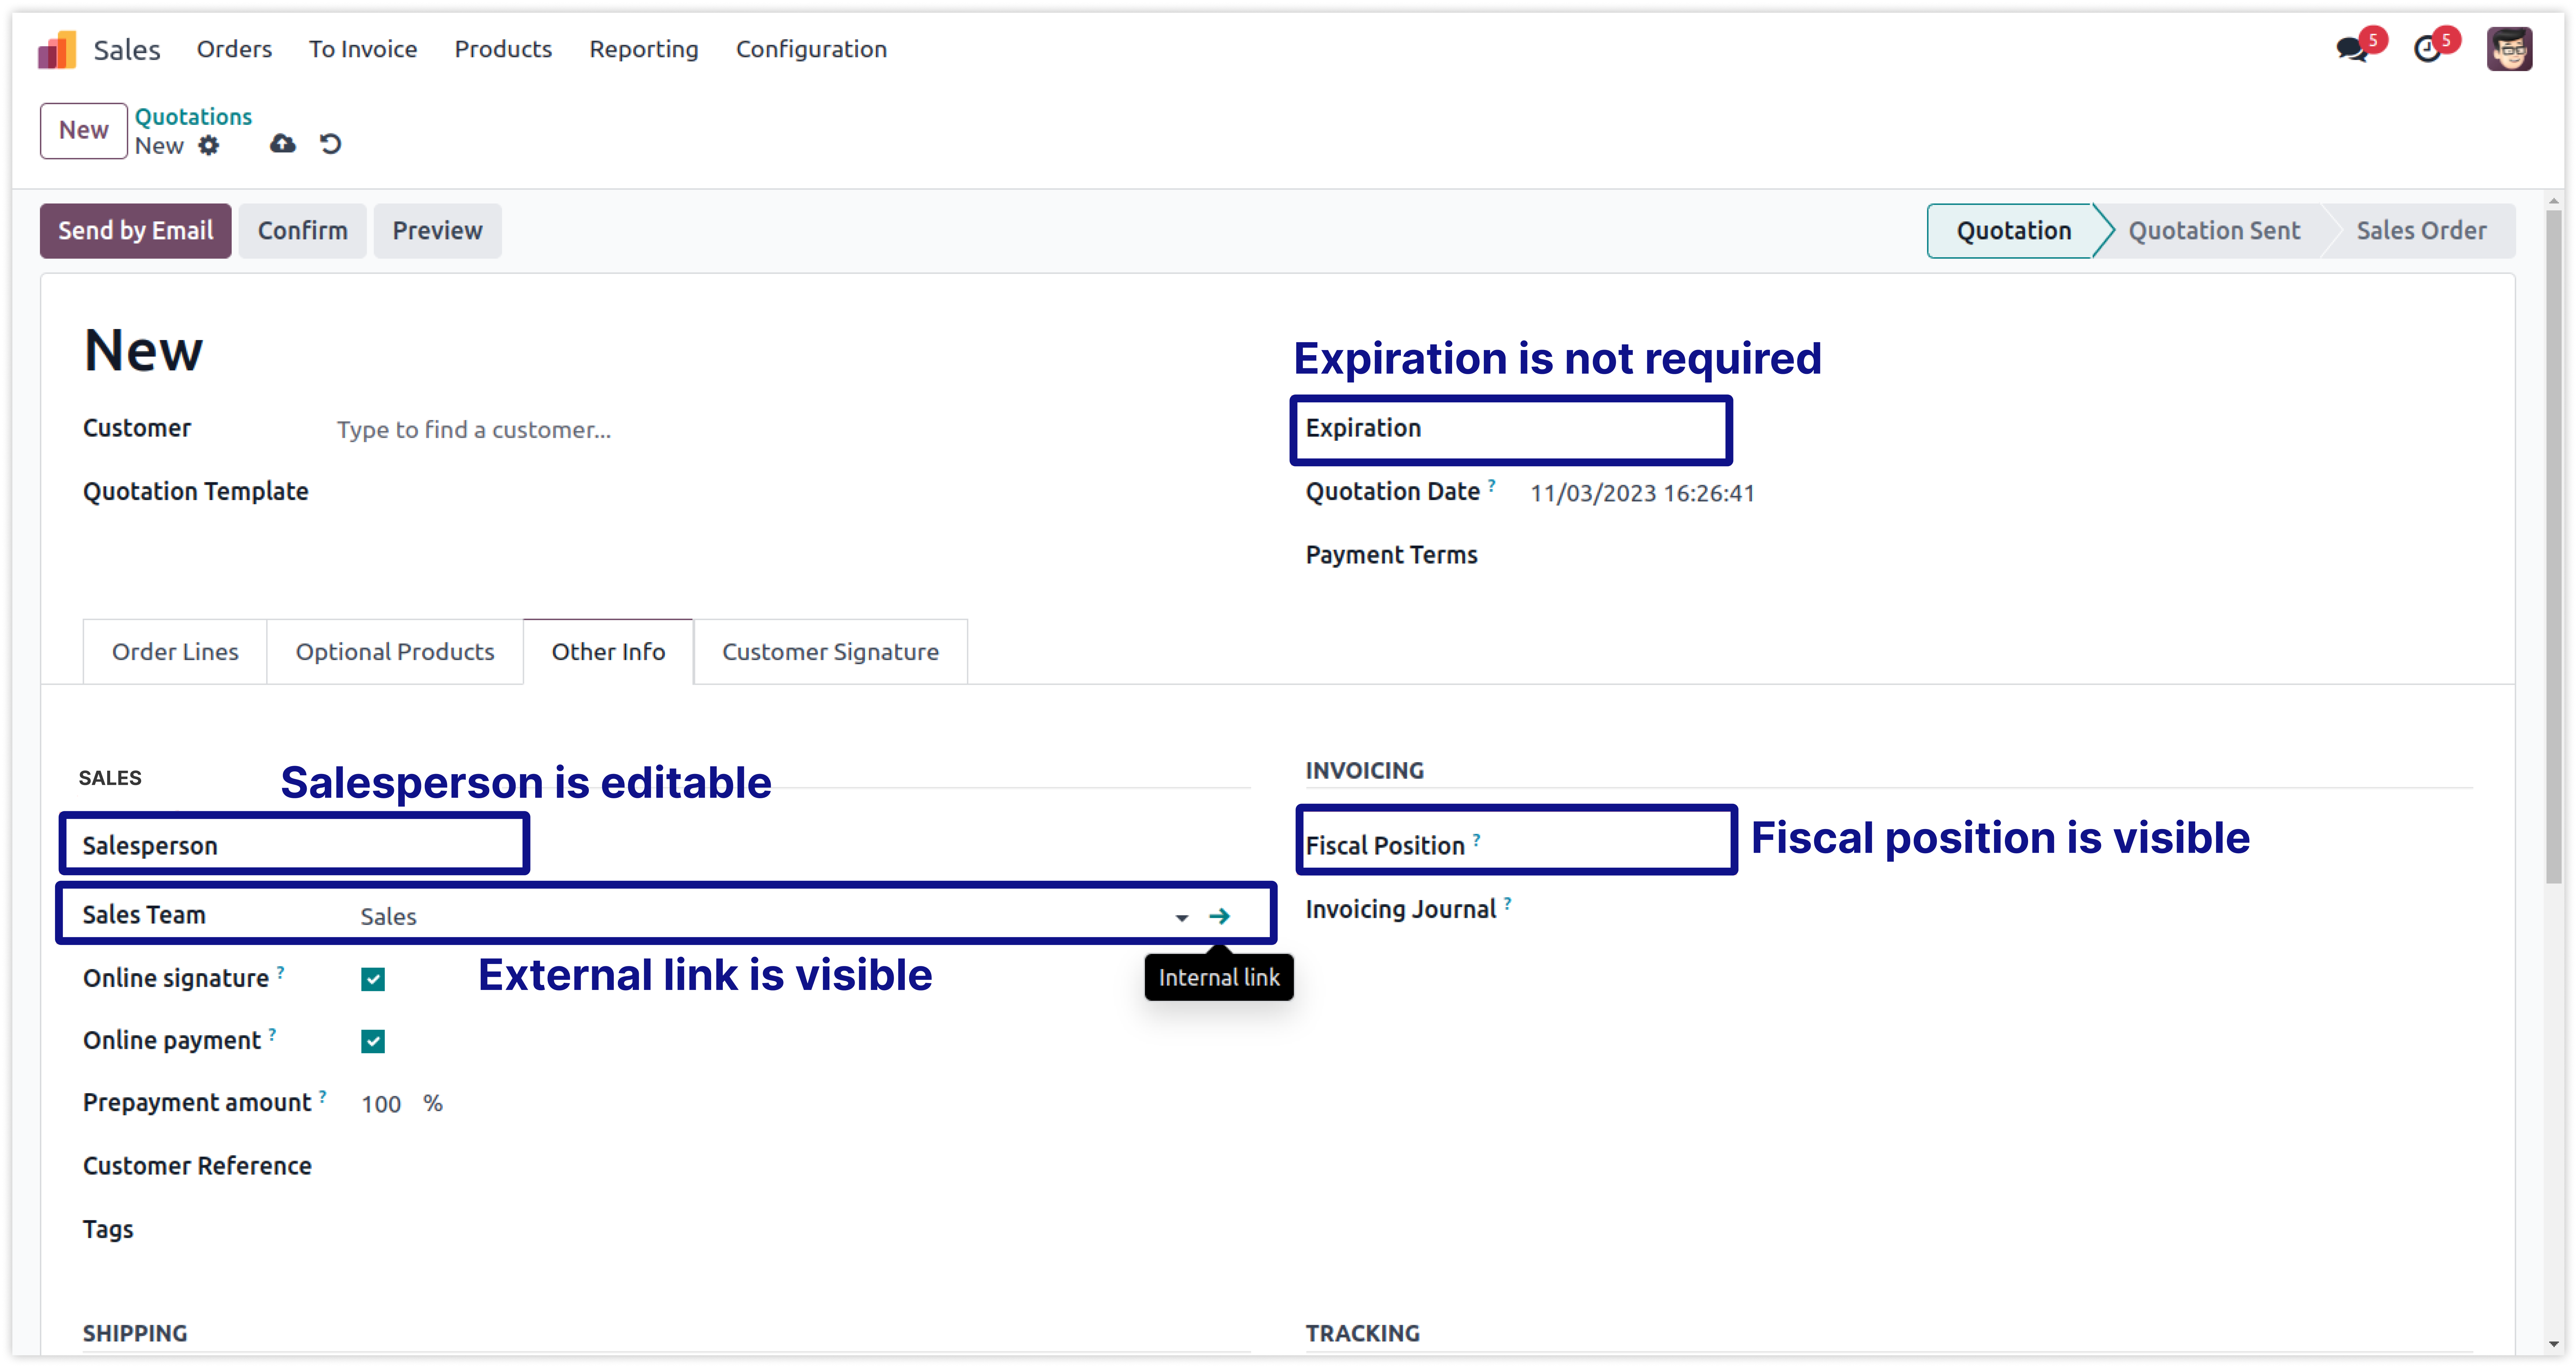Open the gear actions menu next to New
This screenshot has width=2576, height=1370.
point(208,146)
